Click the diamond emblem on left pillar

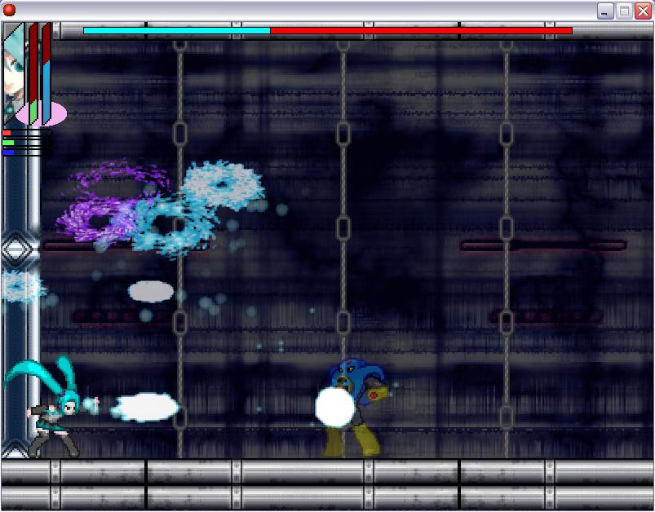tap(16, 249)
